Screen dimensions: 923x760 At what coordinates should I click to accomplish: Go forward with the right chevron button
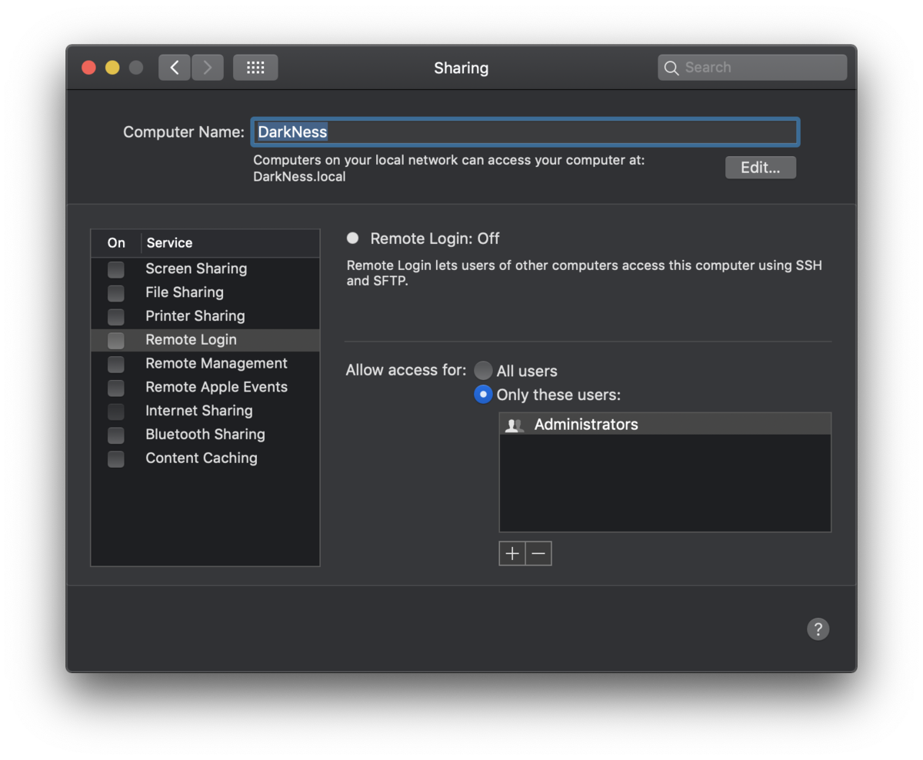[x=208, y=68]
